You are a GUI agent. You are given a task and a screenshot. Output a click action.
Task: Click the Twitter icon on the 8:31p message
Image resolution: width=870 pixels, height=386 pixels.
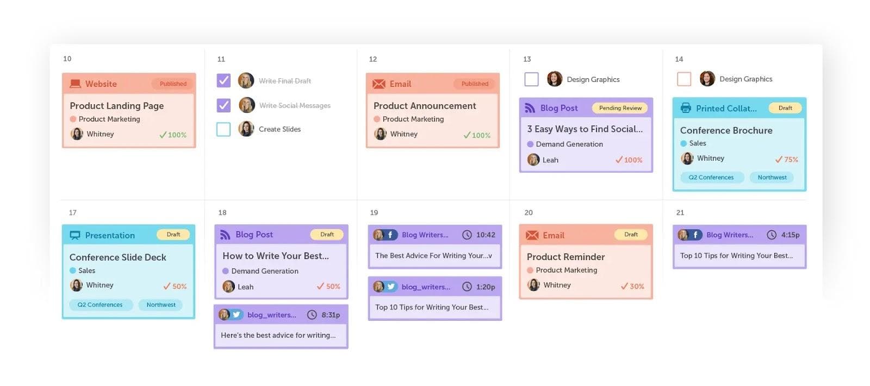coord(237,314)
